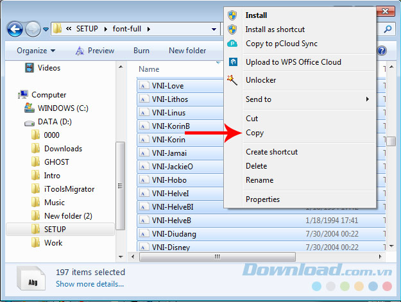Click the pCloud Sync icon in context menu
401x302 pixels.
pyautogui.click(x=234, y=44)
